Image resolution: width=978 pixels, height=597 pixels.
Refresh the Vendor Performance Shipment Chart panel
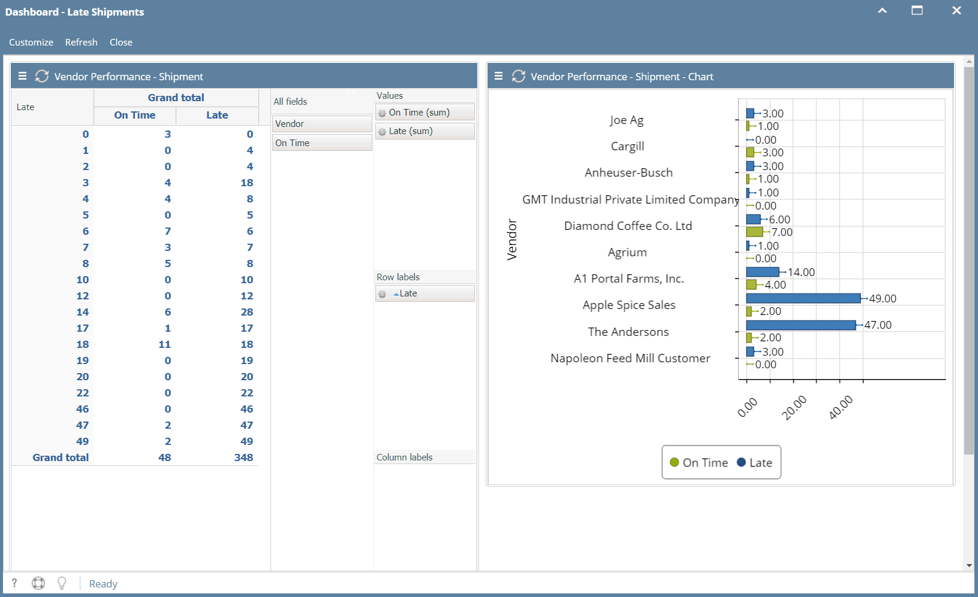(x=519, y=76)
